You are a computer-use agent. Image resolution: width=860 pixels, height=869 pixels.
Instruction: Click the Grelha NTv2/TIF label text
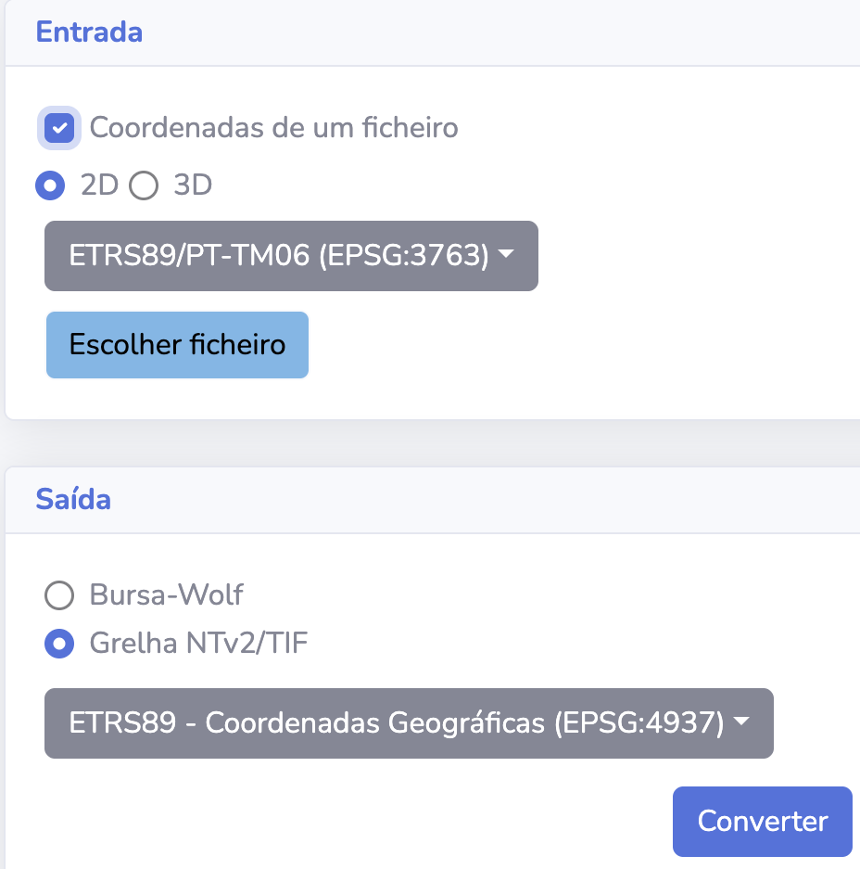(198, 643)
